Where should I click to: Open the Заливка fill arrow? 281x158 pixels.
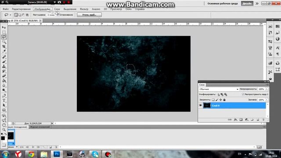click(267, 100)
